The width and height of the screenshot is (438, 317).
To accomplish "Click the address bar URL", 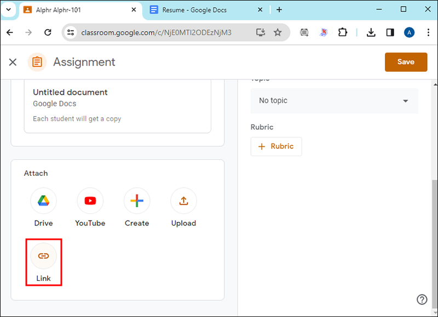I will (x=156, y=33).
